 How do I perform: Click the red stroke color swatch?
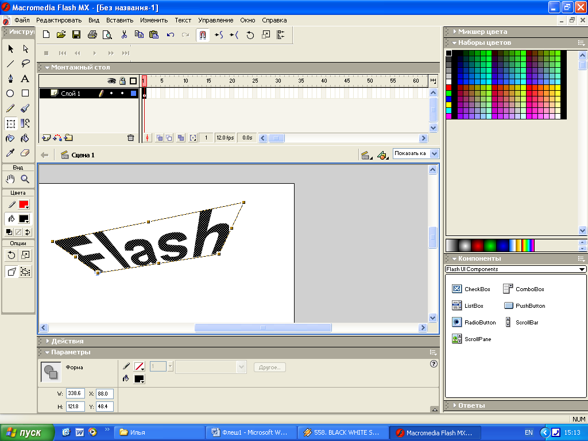[x=24, y=205]
